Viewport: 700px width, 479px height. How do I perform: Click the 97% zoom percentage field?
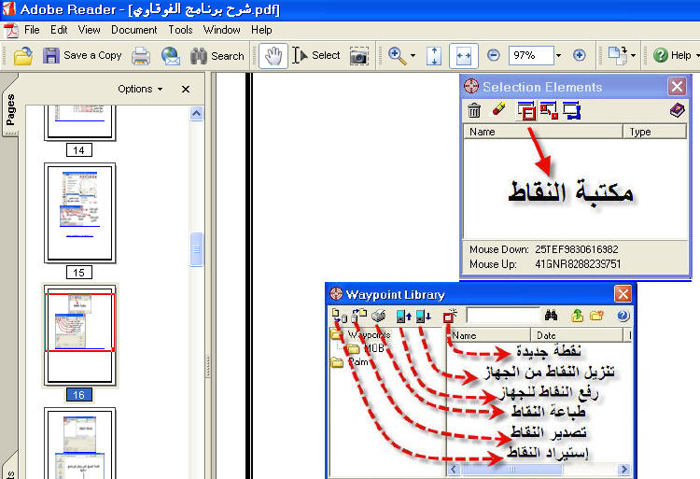531,55
